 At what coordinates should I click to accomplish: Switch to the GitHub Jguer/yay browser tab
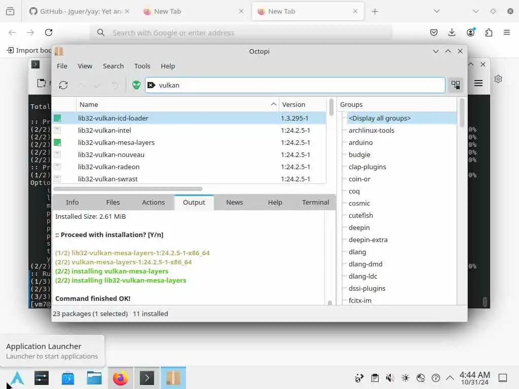point(80,11)
